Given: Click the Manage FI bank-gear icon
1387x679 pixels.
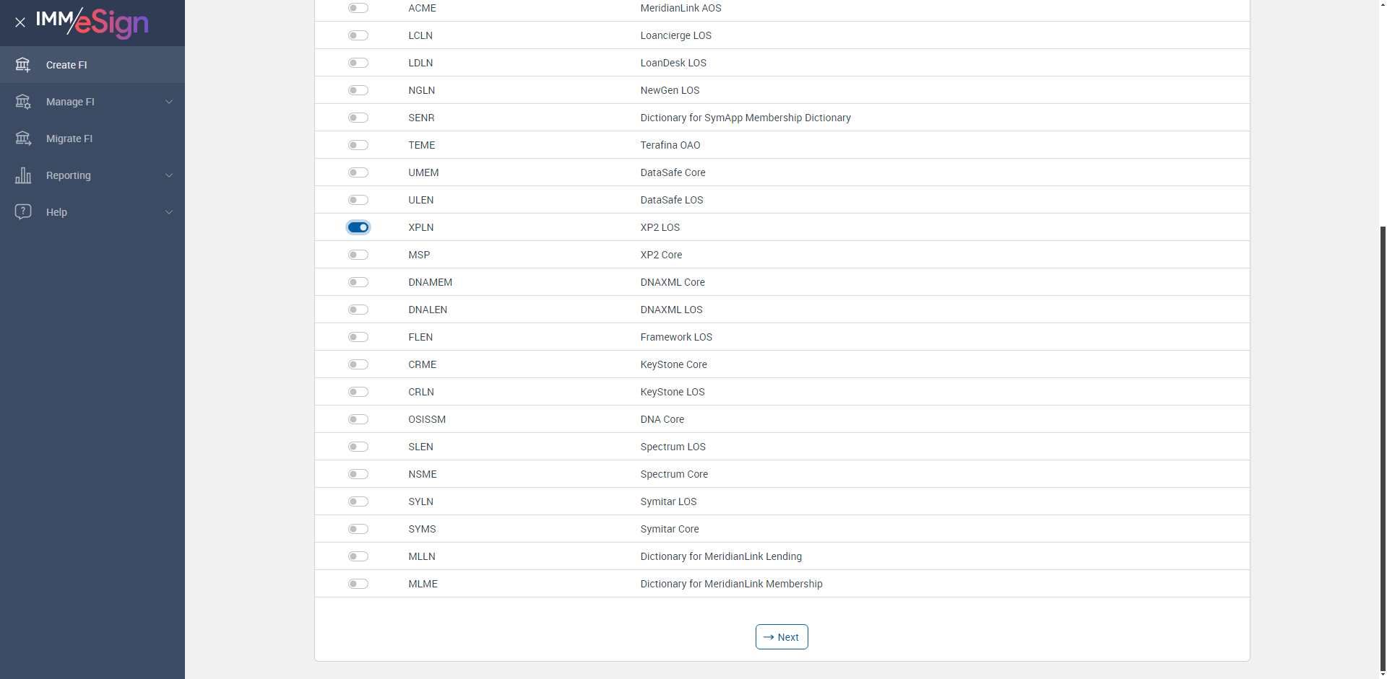Looking at the screenshot, I should point(23,102).
